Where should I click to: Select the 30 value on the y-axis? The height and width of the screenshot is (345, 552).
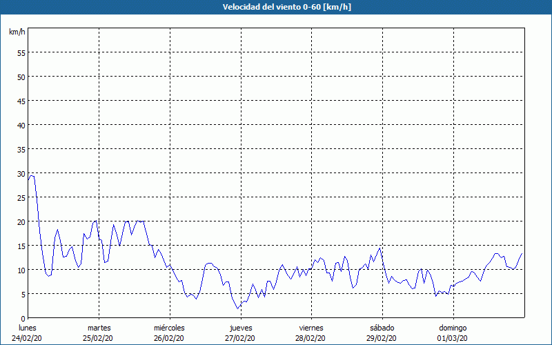click(x=21, y=174)
